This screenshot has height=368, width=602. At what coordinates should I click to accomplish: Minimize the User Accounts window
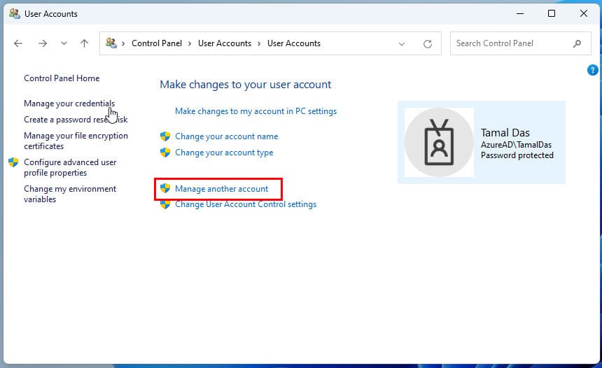[x=520, y=13]
